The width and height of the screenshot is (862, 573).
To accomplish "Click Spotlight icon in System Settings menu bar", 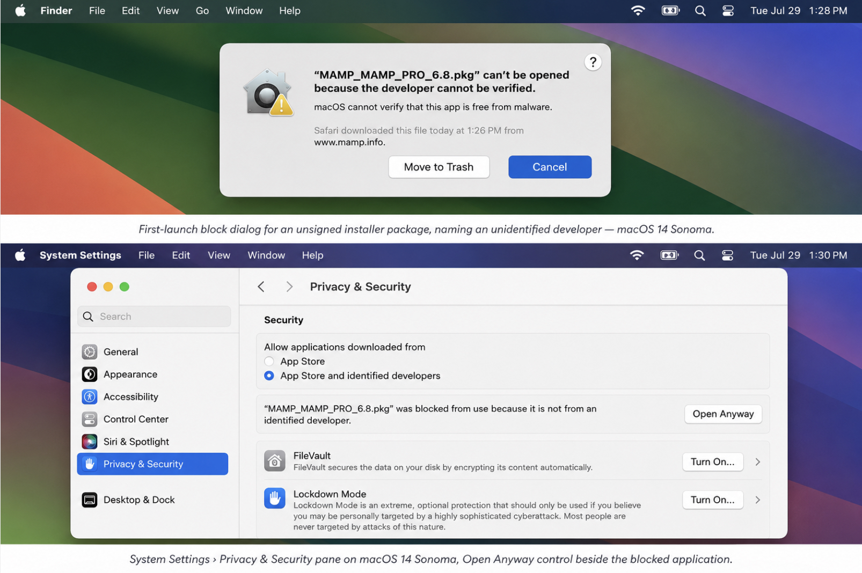I will pos(699,255).
